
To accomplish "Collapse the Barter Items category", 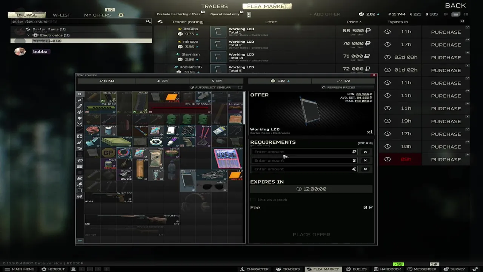I will pos(21,29).
